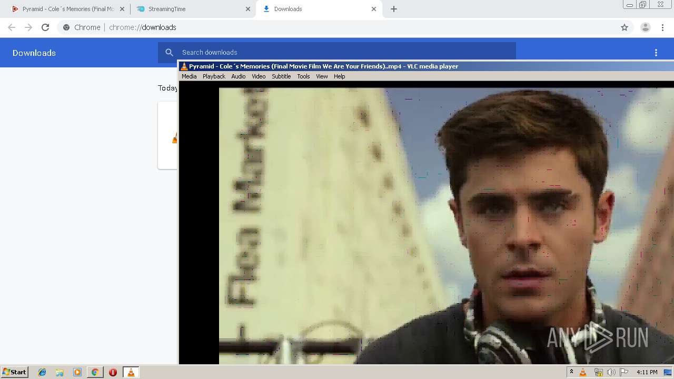Open VLC's Playback menu
The height and width of the screenshot is (379, 674).
point(214,76)
